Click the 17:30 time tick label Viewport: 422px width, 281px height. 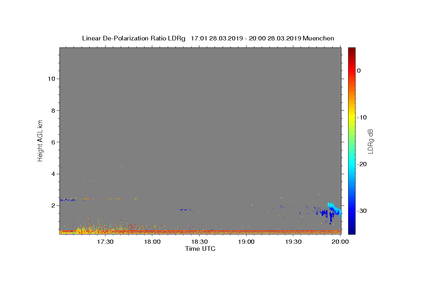tap(105, 242)
